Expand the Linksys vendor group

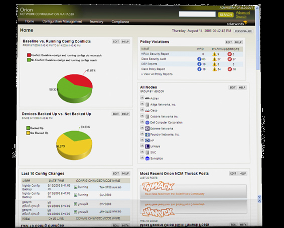(x=142, y=145)
